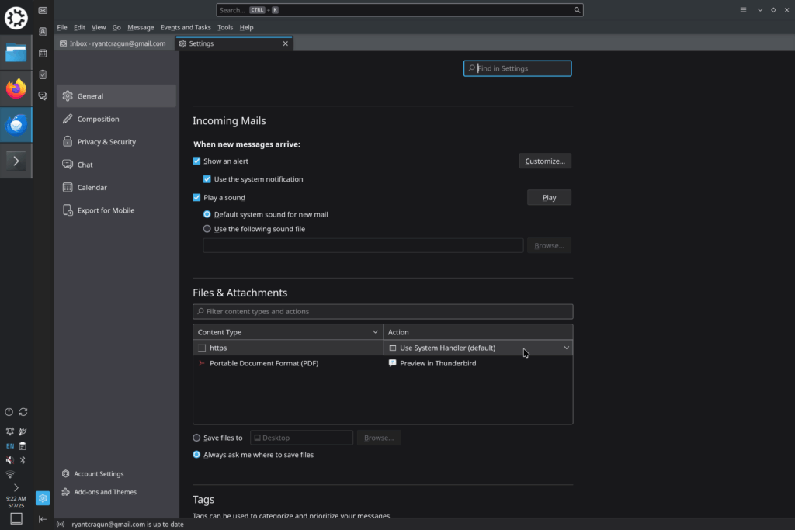
Task: Sort by Content Type column header
Action: click(x=288, y=332)
